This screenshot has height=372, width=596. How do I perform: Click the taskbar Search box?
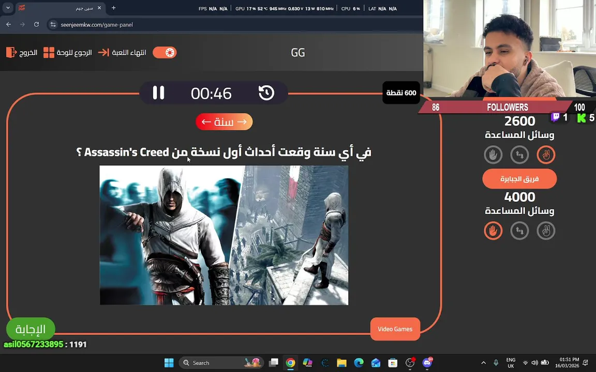click(221, 363)
